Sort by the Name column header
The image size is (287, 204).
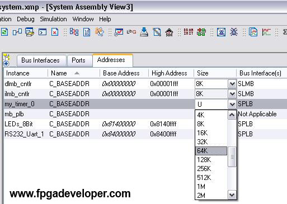pyautogui.click(x=74, y=73)
